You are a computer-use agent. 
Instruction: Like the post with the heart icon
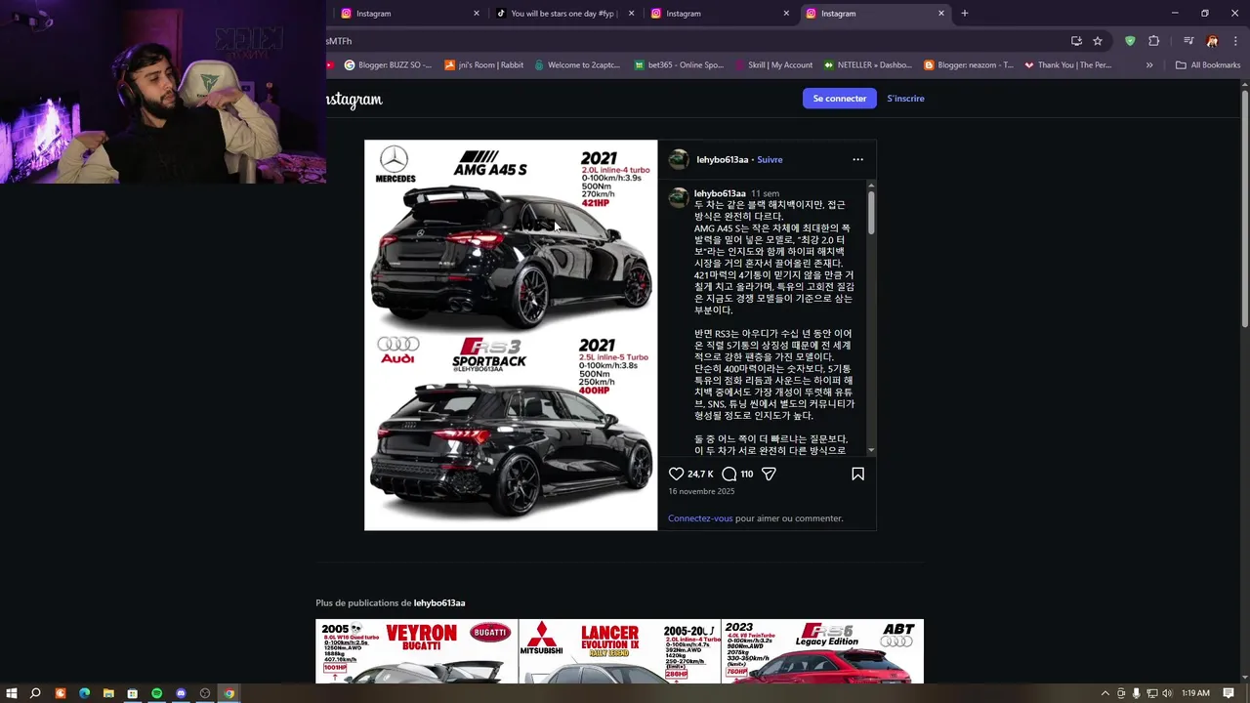tap(676, 474)
